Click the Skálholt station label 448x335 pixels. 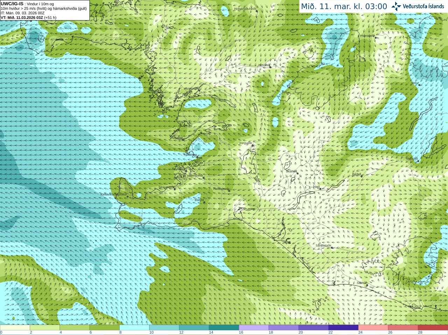[292, 171]
